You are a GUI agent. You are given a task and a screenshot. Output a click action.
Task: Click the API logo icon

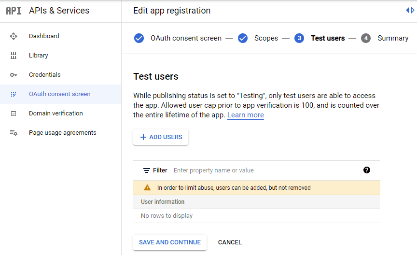[14, 11]
